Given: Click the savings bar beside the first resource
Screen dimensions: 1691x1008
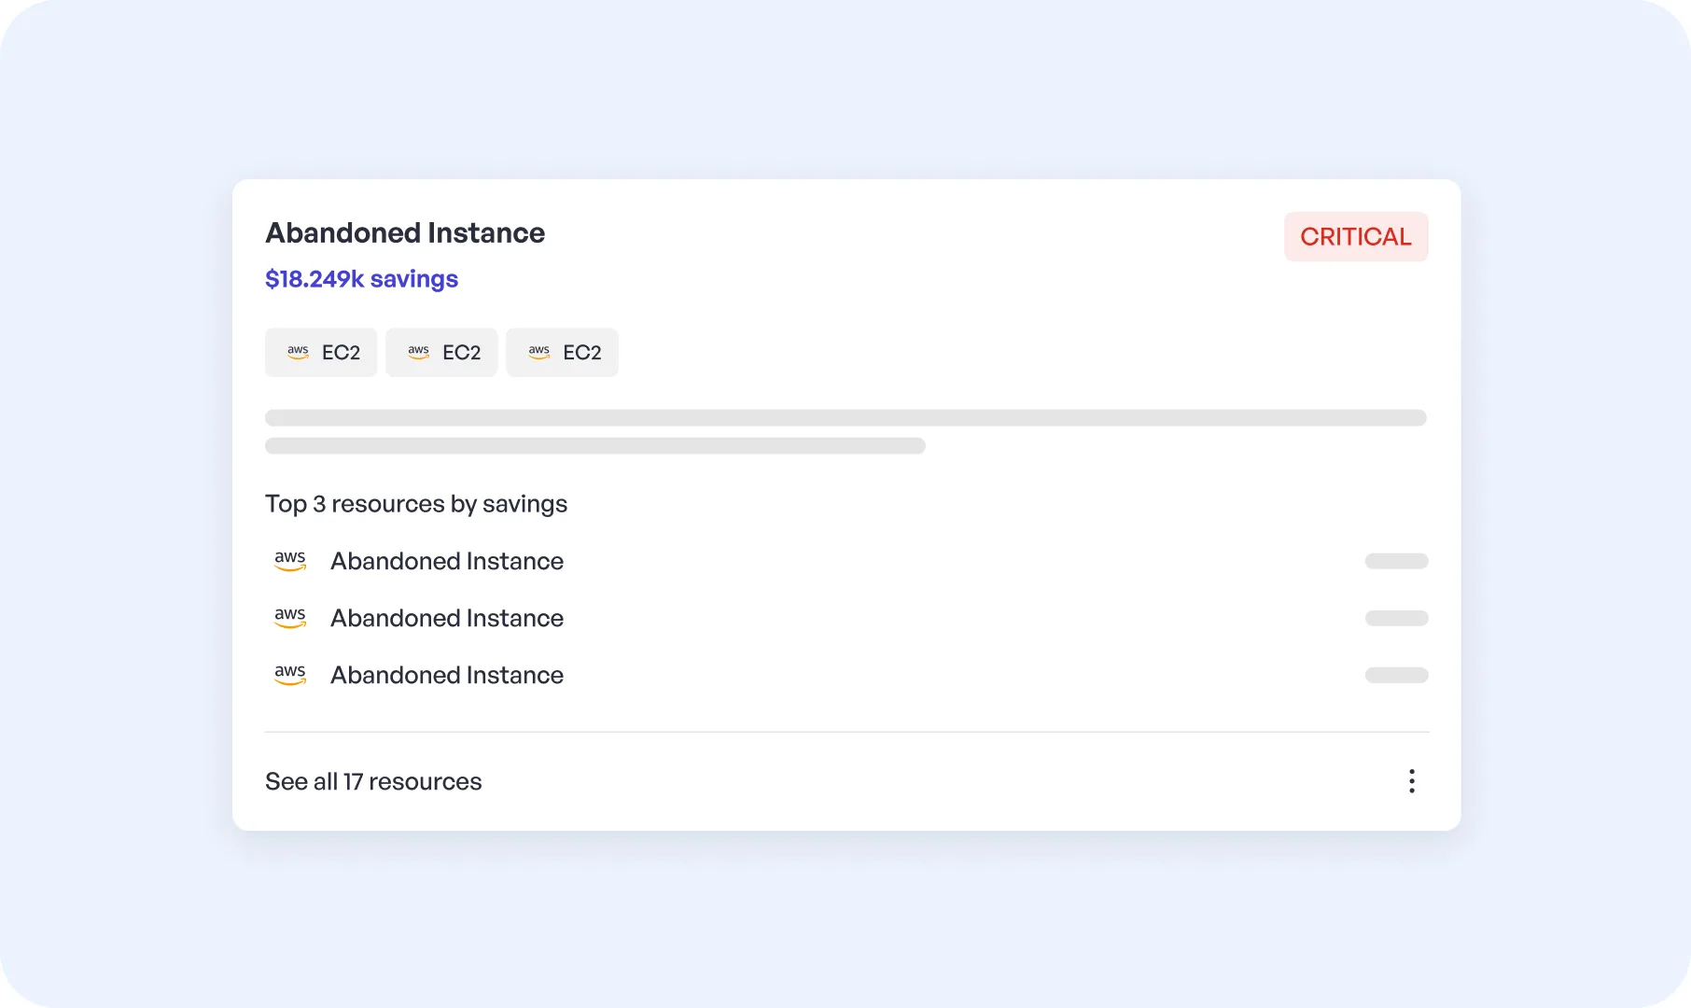Looking at the screenshot, I should [1397, 561].
